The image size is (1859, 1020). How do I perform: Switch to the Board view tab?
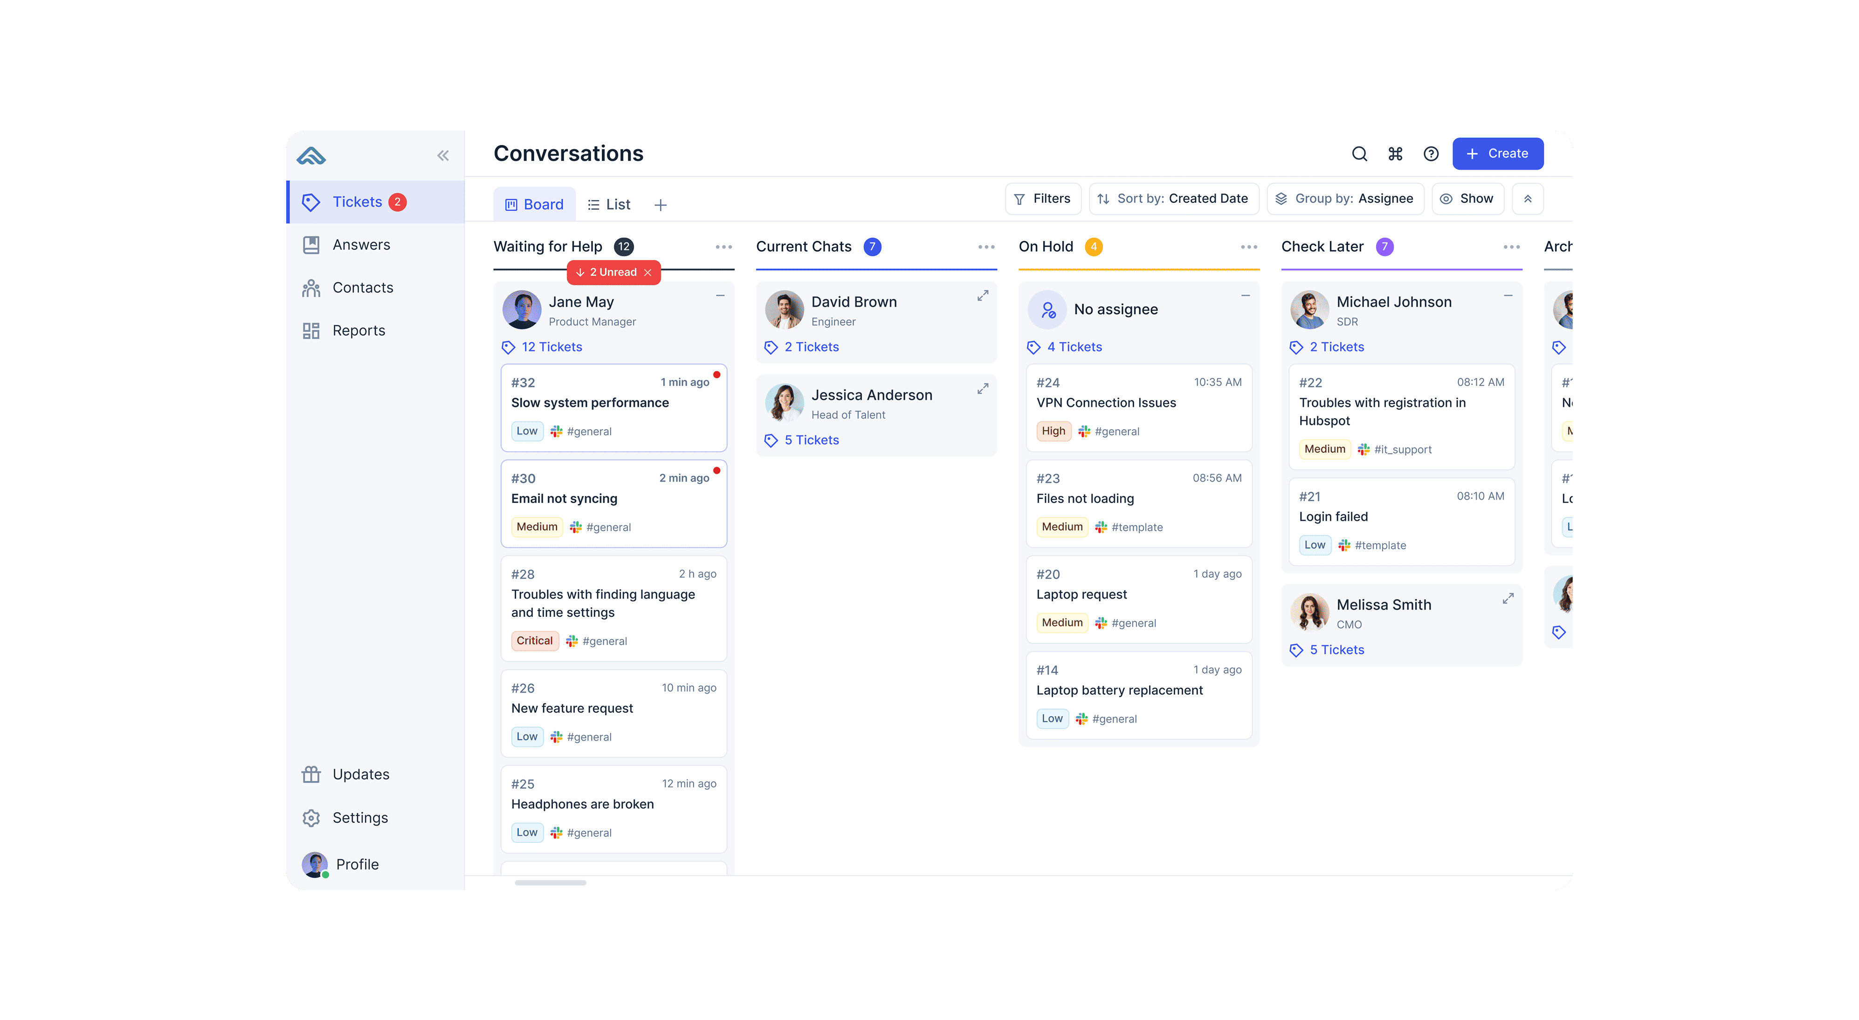coord(534,204)
